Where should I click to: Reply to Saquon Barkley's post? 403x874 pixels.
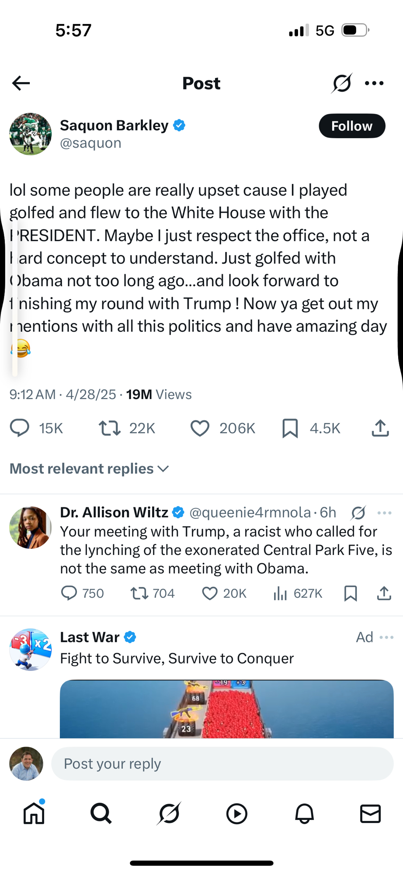click(x=20, y=428)
